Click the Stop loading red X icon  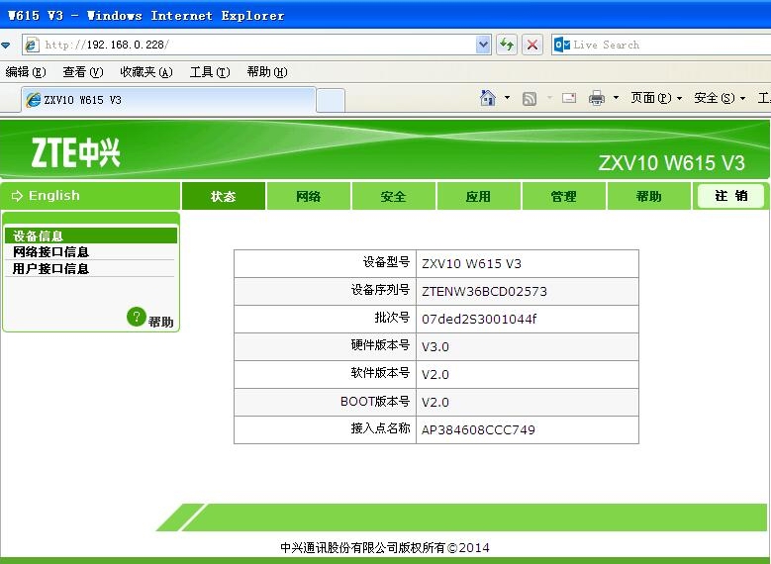pyautogui.click(x=532, y=45)
